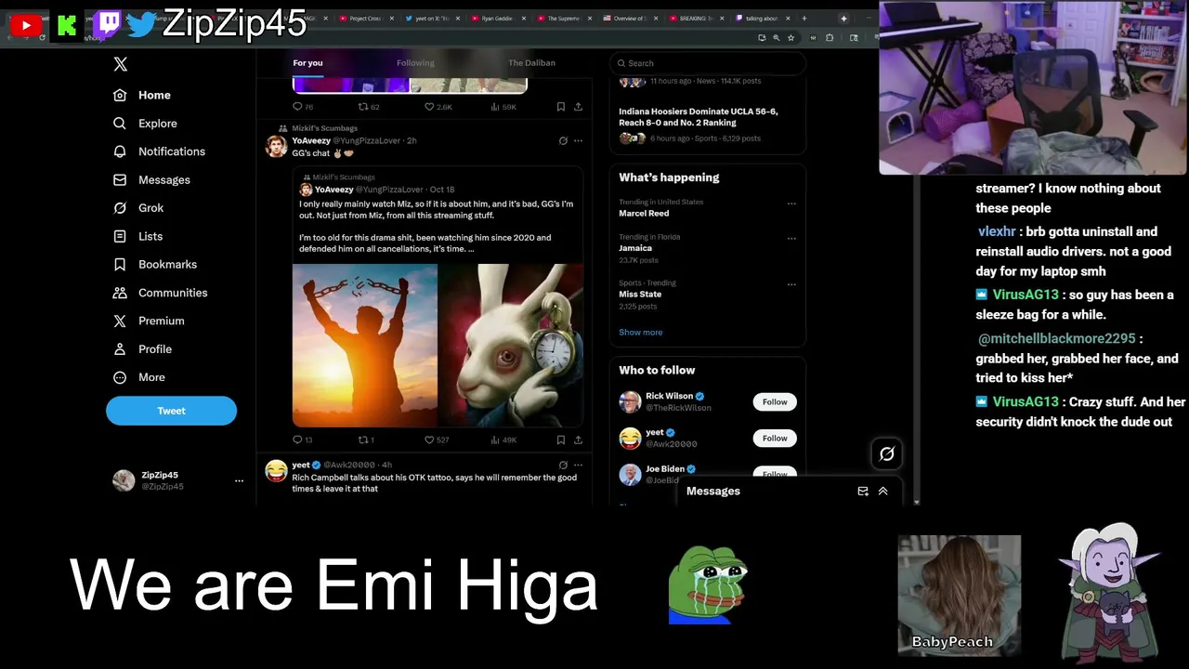
Task: Click YoAveezy's profile picture on the 2h tweet
Action: 276,147
